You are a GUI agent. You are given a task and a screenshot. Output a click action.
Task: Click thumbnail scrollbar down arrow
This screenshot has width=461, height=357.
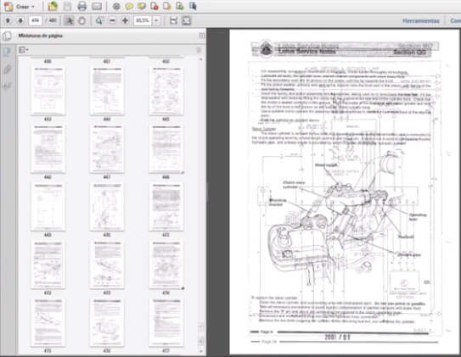point(201,351)
